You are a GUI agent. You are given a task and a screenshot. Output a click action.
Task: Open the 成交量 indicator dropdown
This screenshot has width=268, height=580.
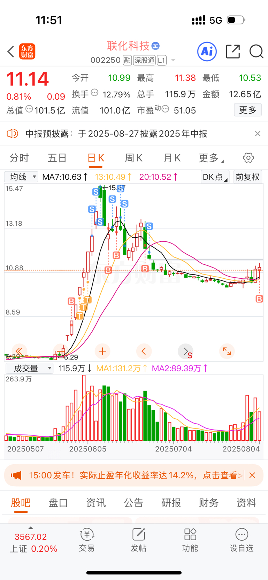[x=30, y=368]
